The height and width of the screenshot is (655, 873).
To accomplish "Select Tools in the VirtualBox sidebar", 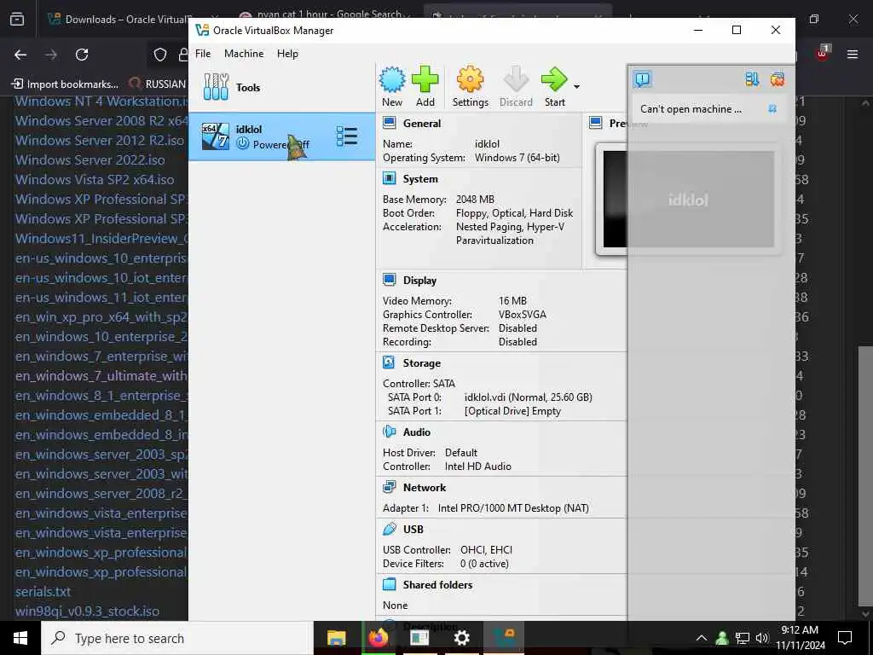I will 281,88.
